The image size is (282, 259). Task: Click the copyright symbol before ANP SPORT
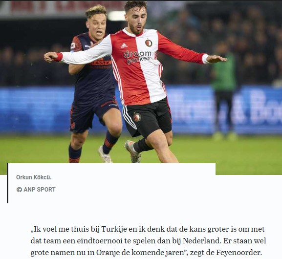19,190
